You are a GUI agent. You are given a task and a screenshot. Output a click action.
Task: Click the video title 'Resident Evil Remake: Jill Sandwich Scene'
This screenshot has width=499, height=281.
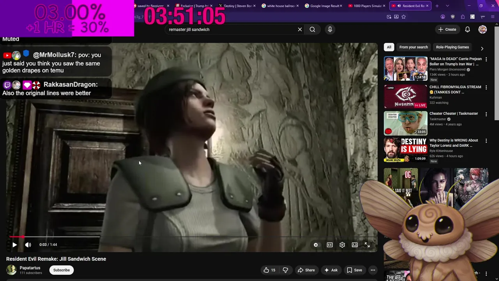pyautogui.click(x=56, y=259)
